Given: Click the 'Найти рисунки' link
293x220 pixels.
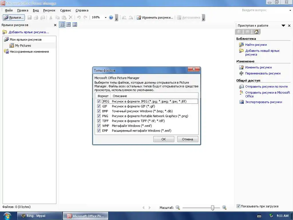Looking at the screenshot, I should point(256,45).
